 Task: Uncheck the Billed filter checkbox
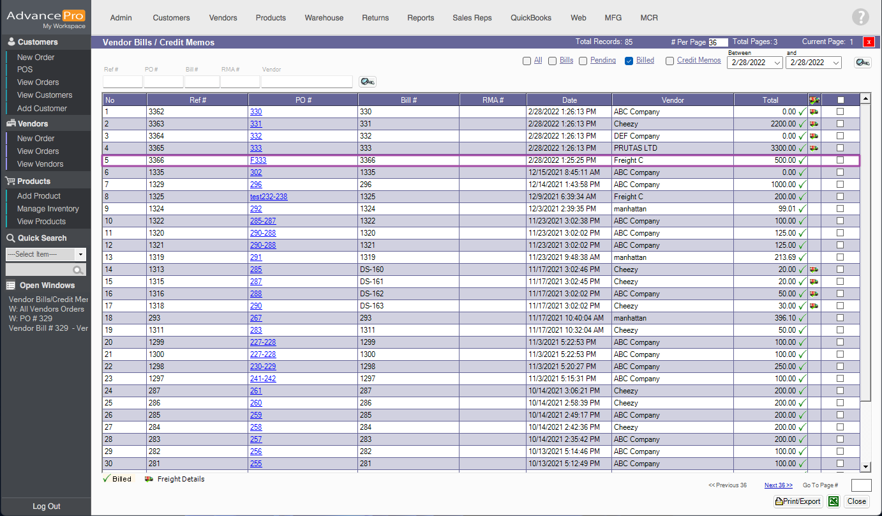click(629, 61)
